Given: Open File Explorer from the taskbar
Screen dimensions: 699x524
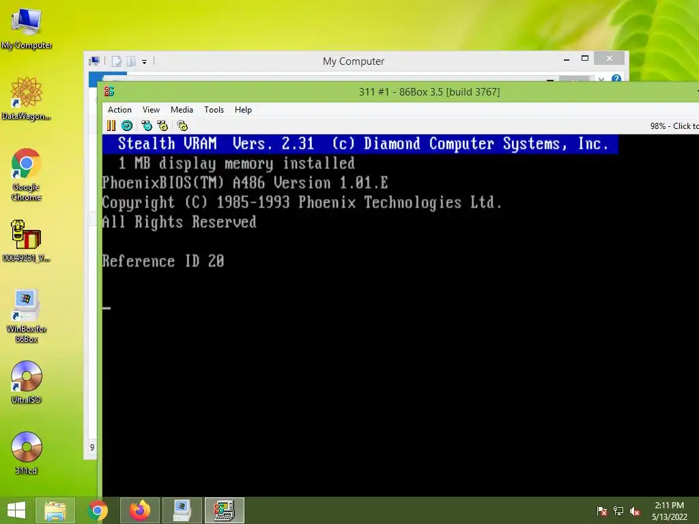Looking at the screenshot, I should [x=55, y=510].
